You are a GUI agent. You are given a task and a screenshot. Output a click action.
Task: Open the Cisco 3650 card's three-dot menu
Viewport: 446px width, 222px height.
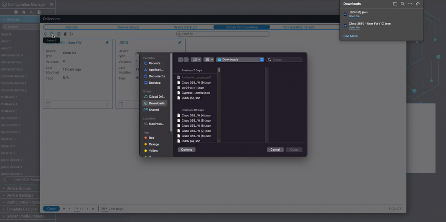[107, 104]
